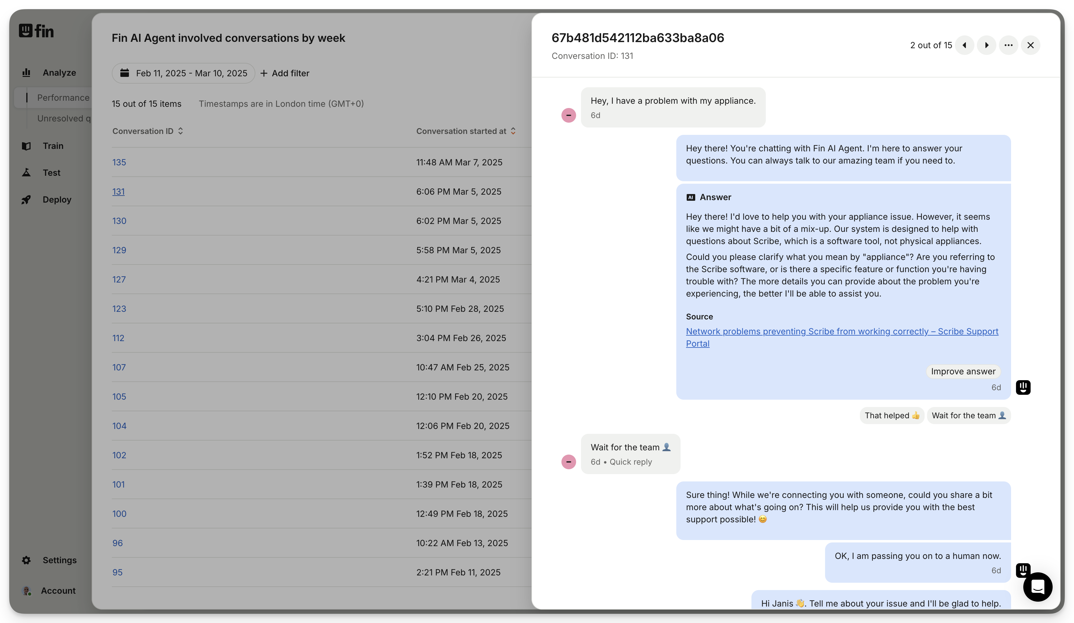The width and height of the screenshot is (1074, 623).
Task: Open the Intercom messenger chat launcher
Action: click(1038, 587)
